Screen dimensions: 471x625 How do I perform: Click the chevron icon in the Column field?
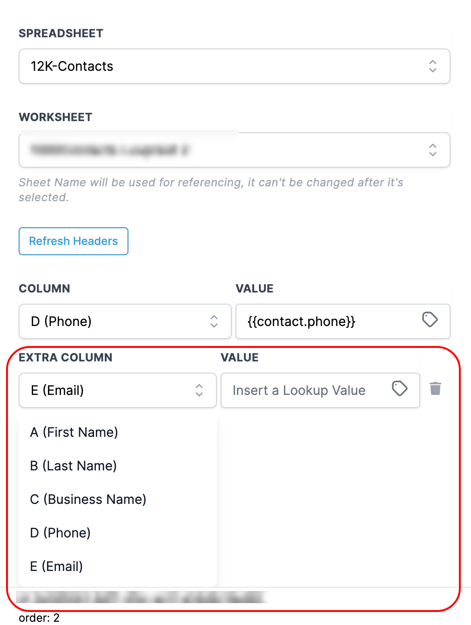(x=214, y=321)
